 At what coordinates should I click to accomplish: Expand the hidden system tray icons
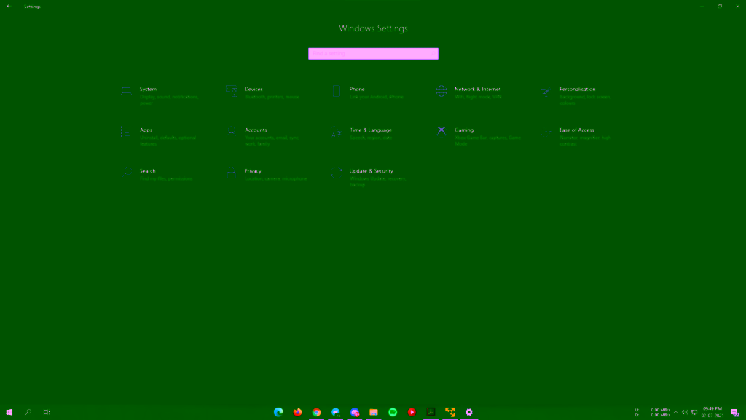[x=675, y=412]
